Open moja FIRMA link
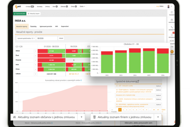190x127 pixels. (160, 6)
